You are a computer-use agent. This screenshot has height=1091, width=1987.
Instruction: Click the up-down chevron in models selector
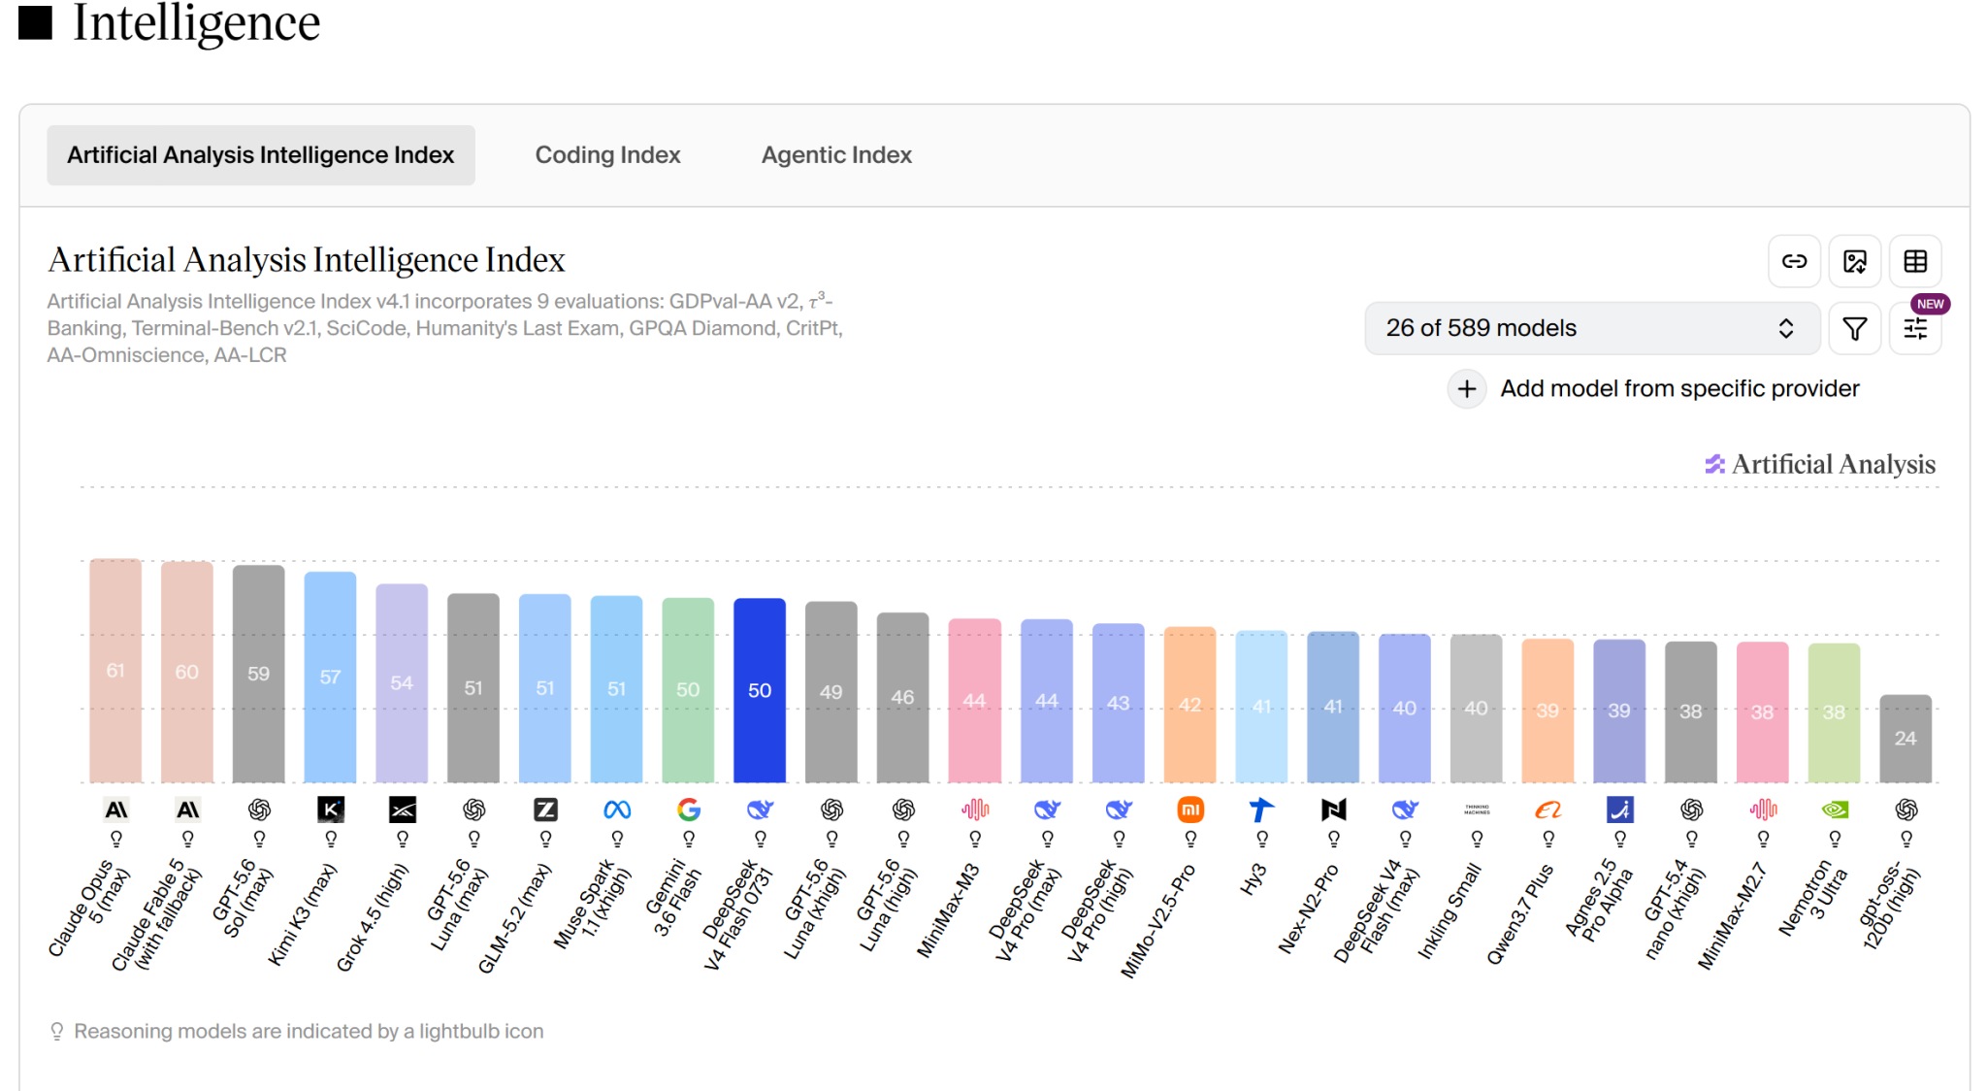[1786, 329]
